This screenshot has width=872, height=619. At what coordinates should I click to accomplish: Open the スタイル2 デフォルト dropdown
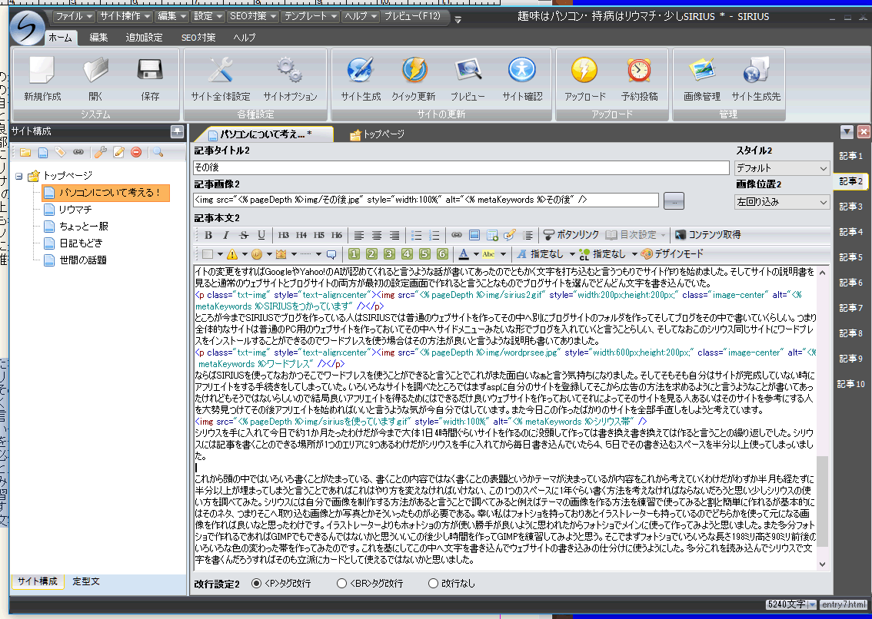coord(782,168)
